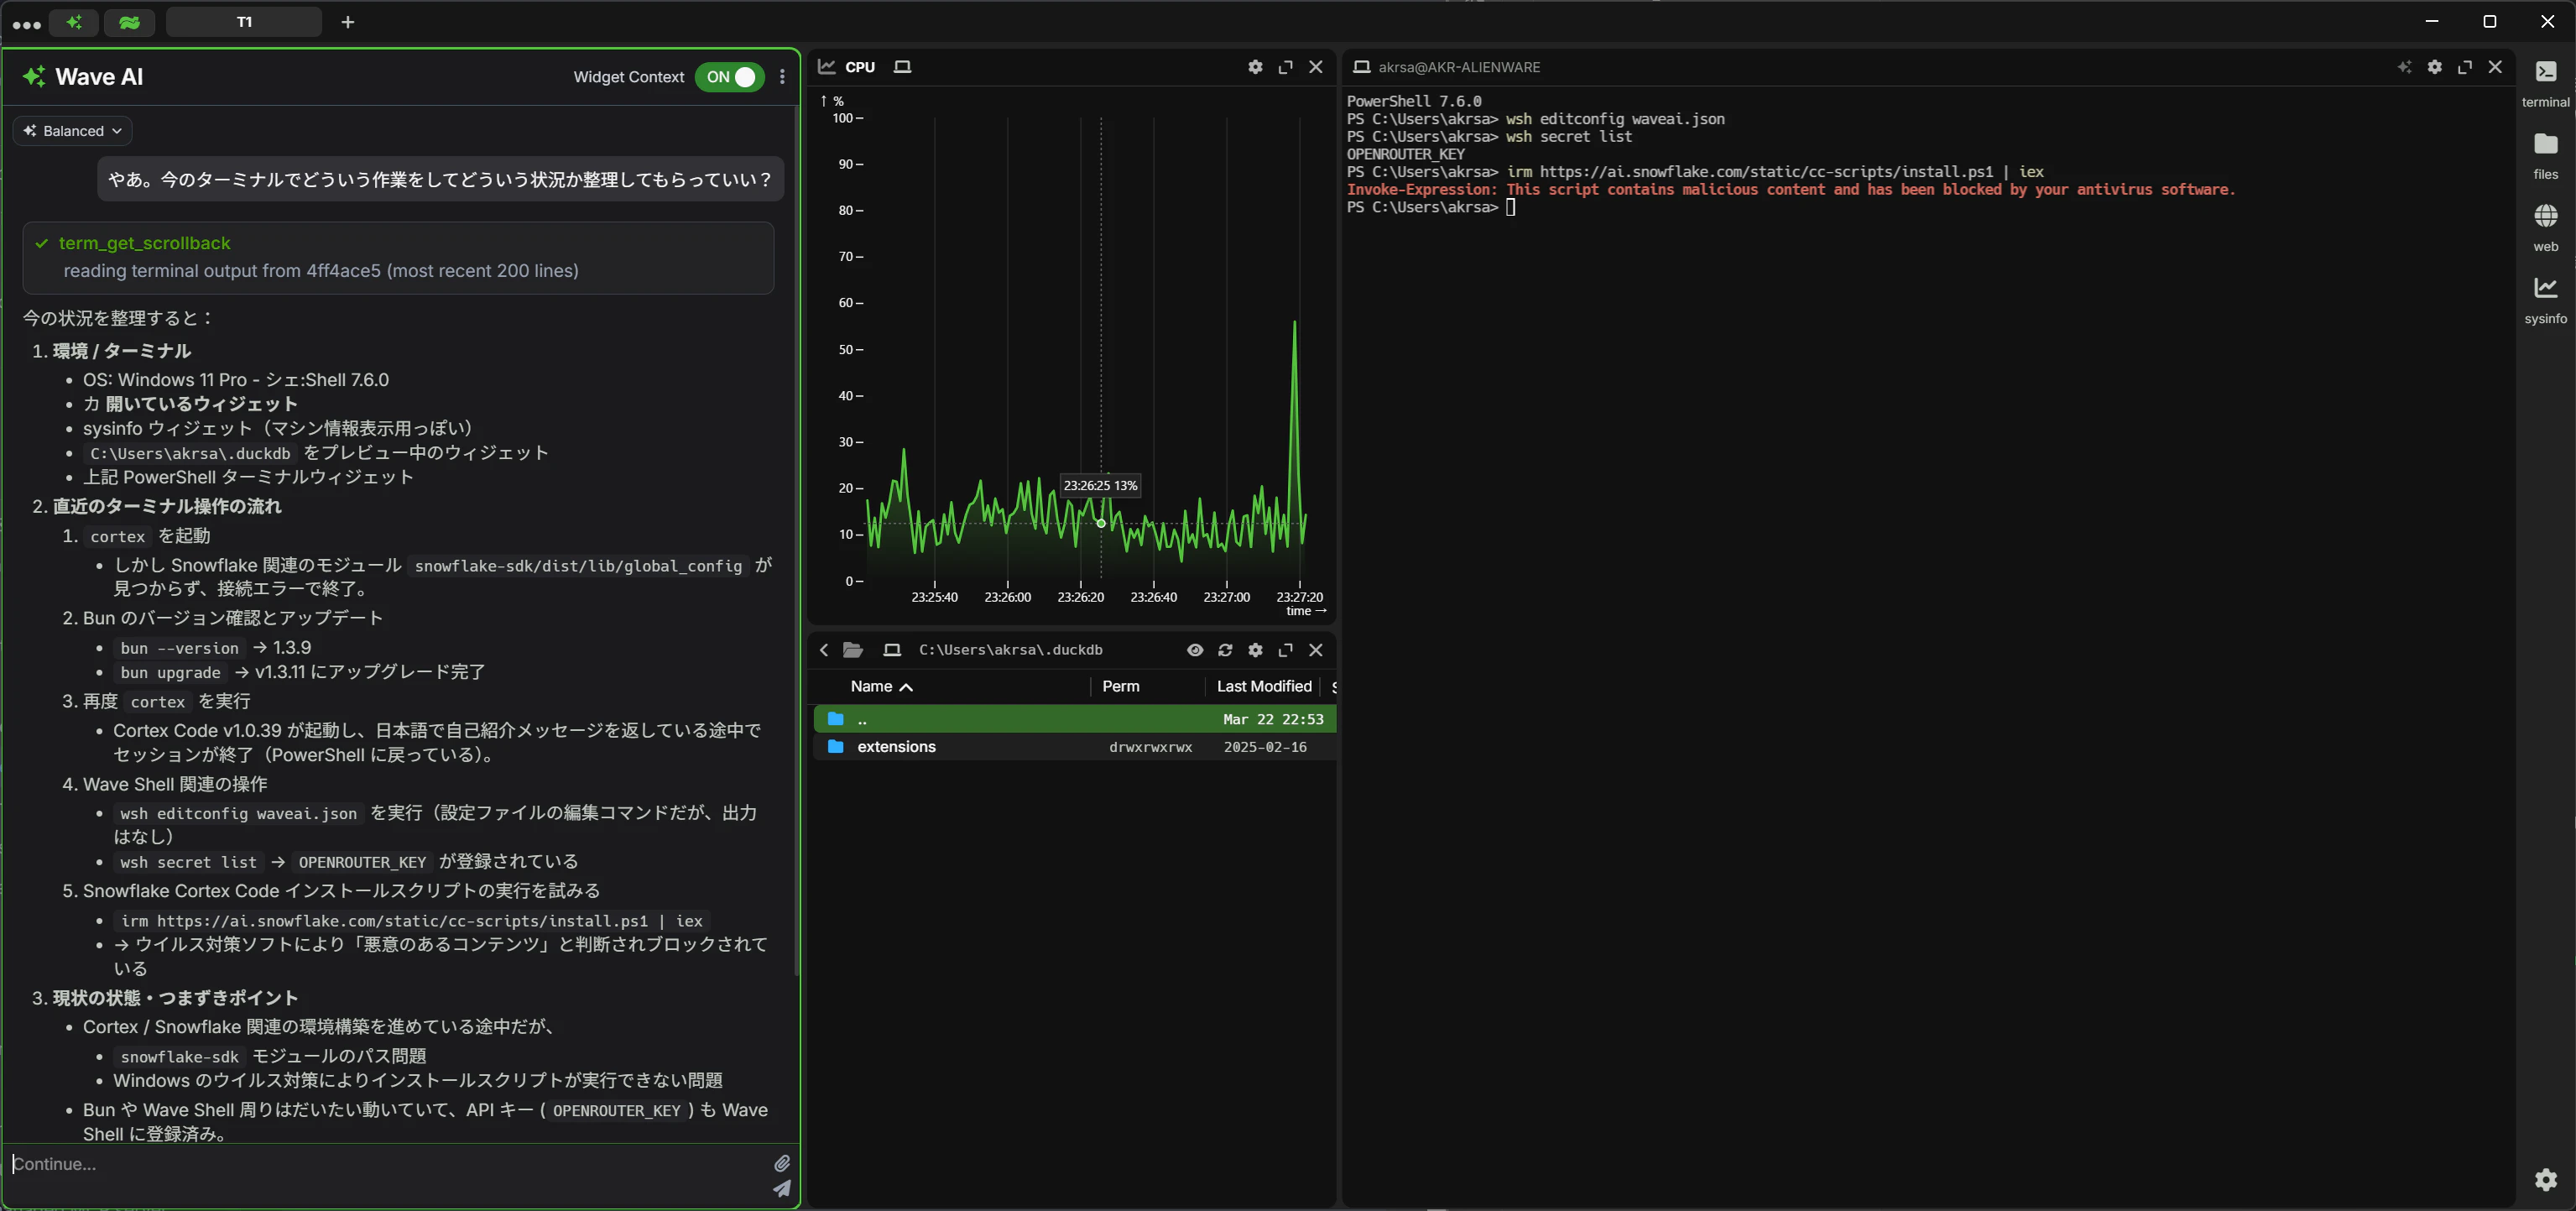Image resolution: width=2576 pixels, height=1211 pixels.
Task: Toggle hidden files visibility in the file browser
Action: tap(1195, 649)
